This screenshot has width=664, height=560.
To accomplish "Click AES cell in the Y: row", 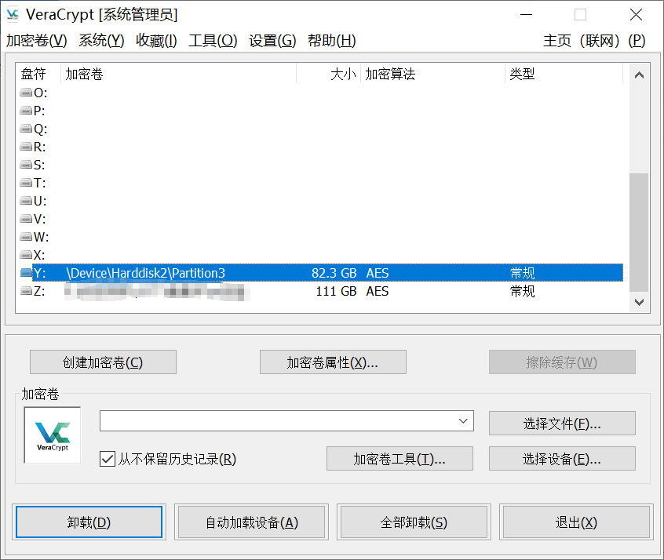I will point(378,273).
